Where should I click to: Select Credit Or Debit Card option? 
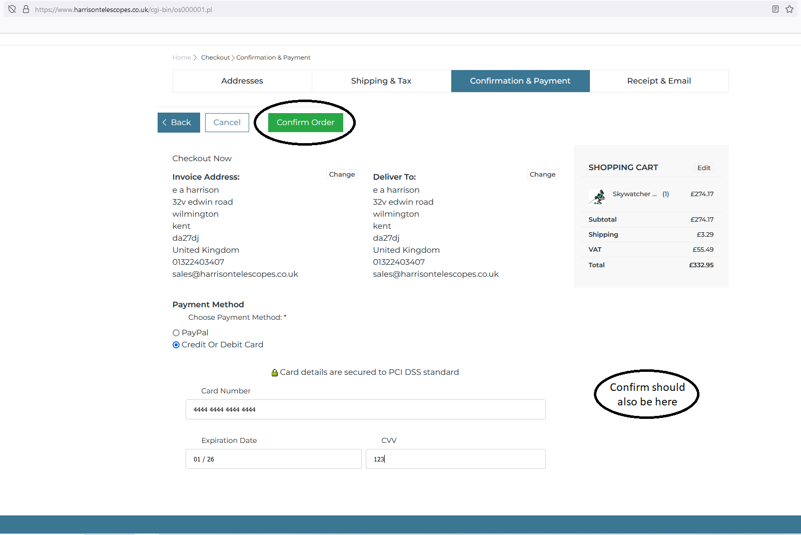click(x=176, y=345)
